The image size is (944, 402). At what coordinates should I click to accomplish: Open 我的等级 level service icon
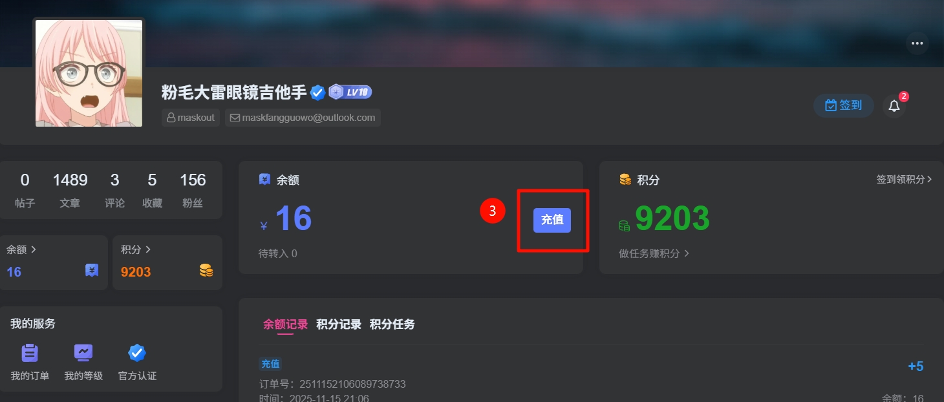point(83,362)
